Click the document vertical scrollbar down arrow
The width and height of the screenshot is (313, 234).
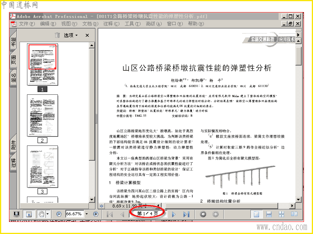click(299, 199)
